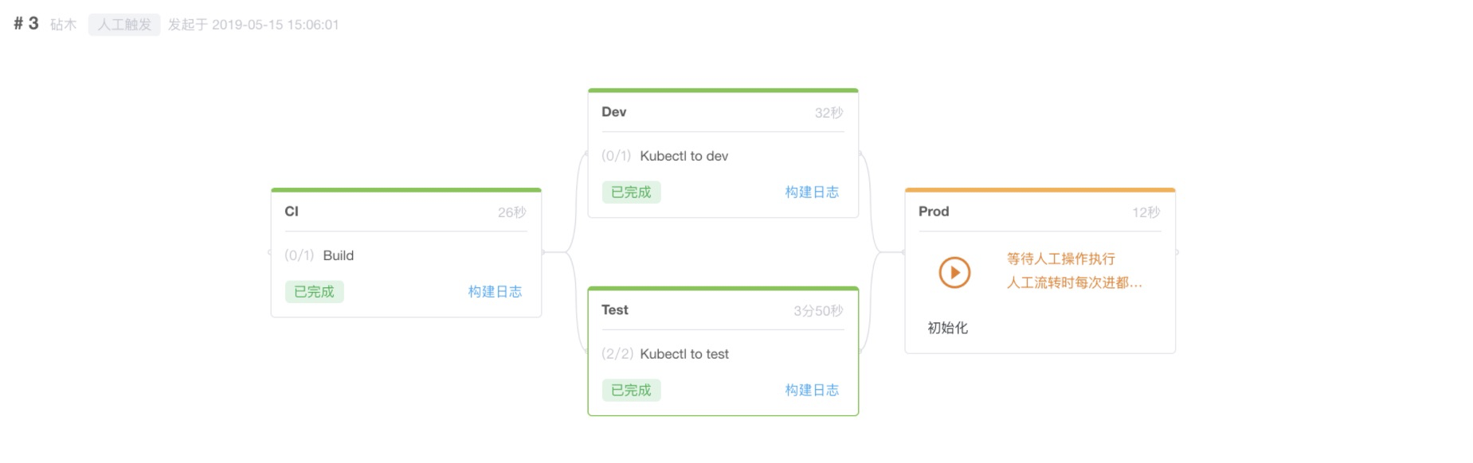
Task: Click the completed status badge in Test card
Action: pos(631,391)
